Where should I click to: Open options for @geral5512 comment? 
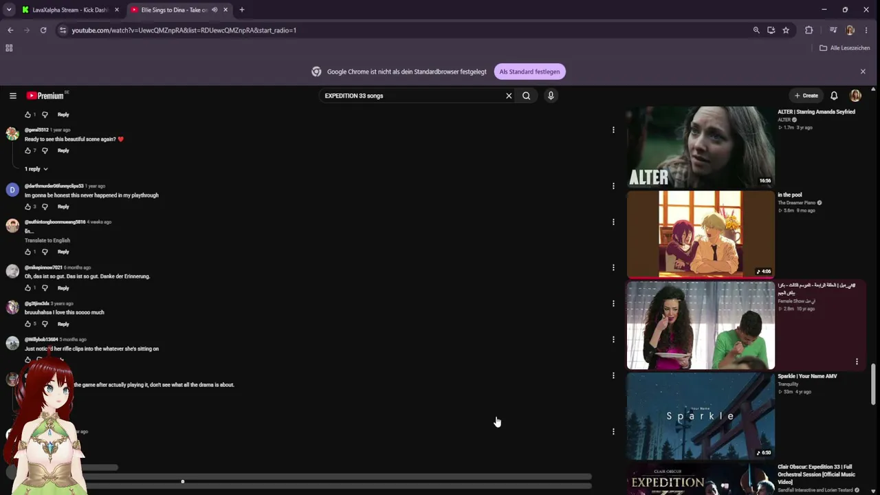(x=613, y=129)
